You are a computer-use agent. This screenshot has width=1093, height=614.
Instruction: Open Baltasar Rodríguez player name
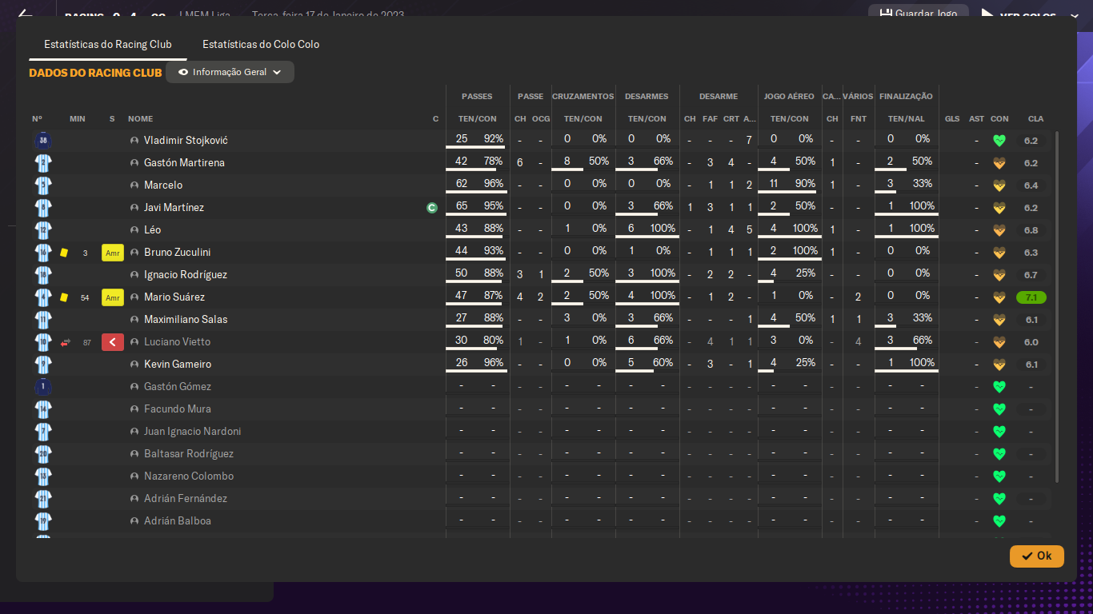(189, 453)
